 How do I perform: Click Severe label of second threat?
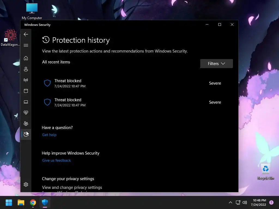point(215,102)
